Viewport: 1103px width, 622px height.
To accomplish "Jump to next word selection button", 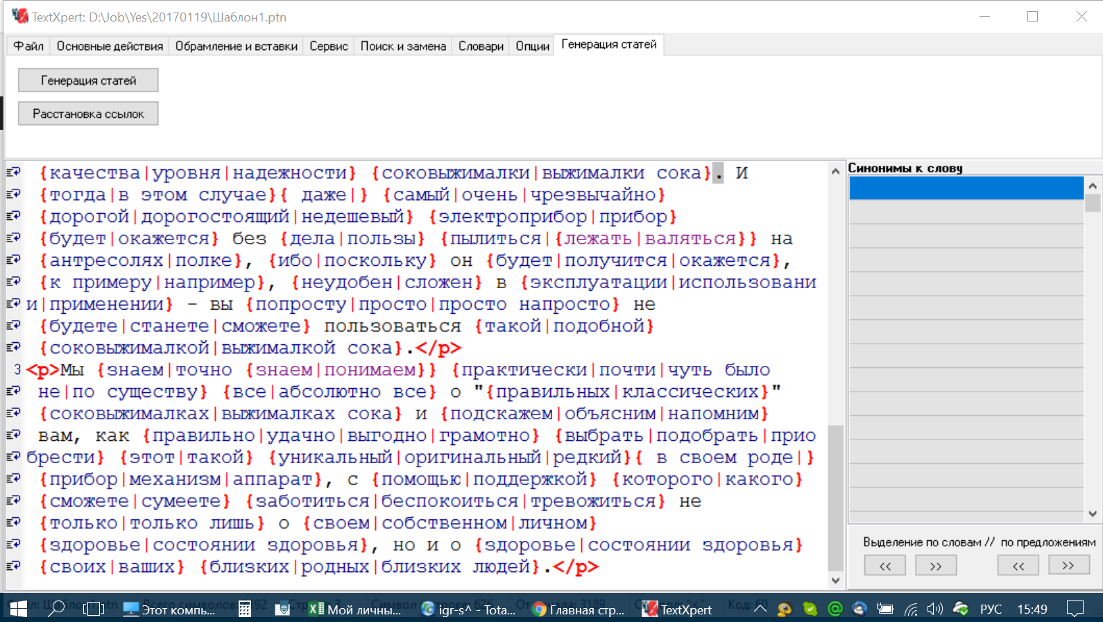I will [936, 566].
